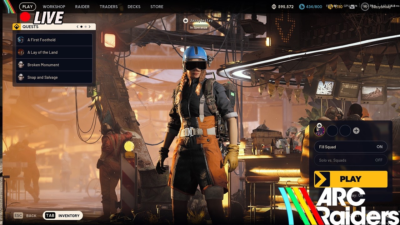
Task: Select the second quests page dot
Action: pyautogui.click(x=86, y=27)
